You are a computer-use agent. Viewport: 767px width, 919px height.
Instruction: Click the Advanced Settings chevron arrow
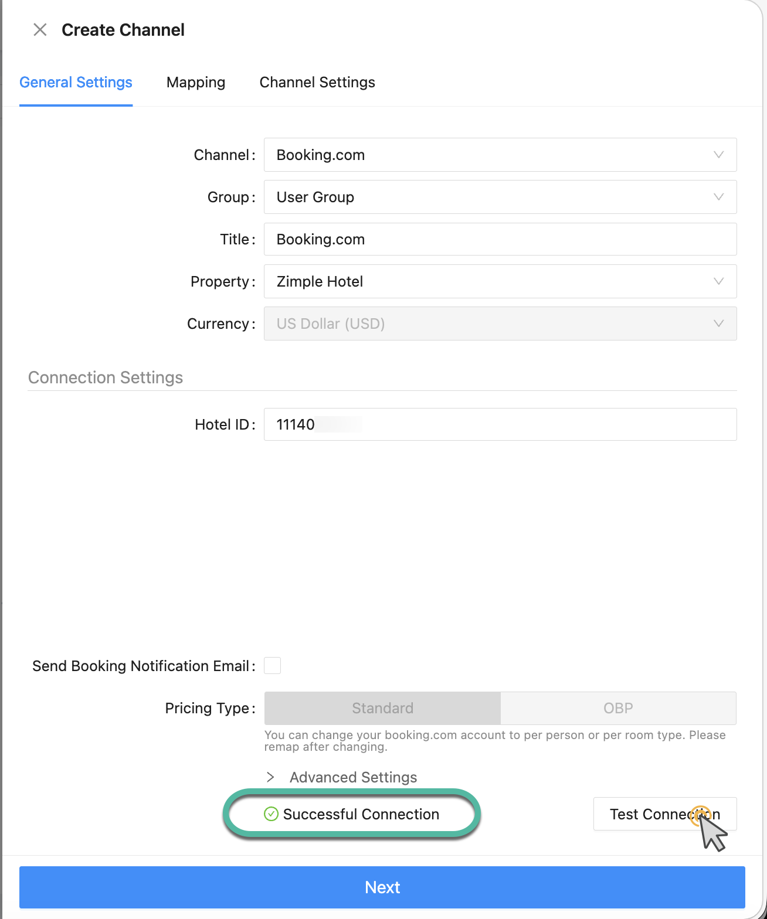click(270, 777)
